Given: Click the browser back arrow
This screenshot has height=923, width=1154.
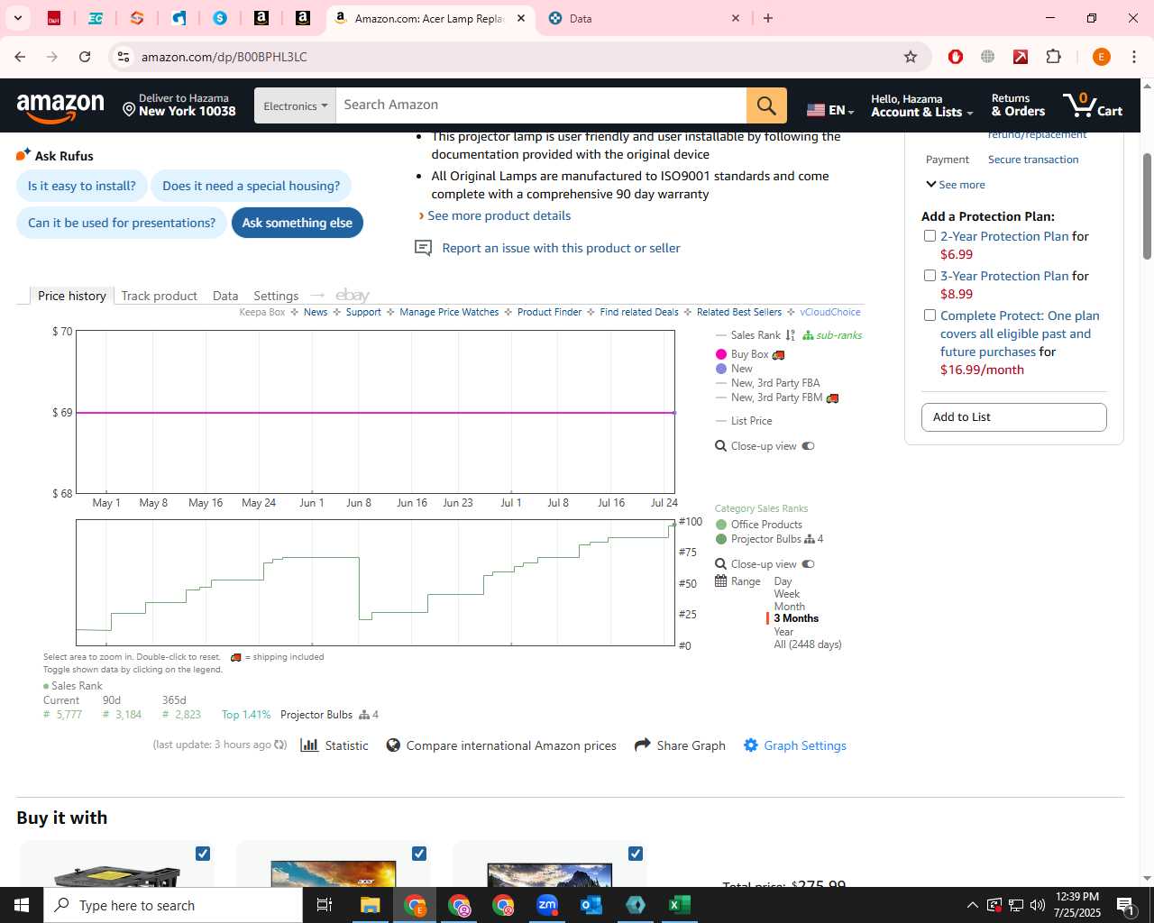Looking at the screenshot, I should [x=20, y=57].
